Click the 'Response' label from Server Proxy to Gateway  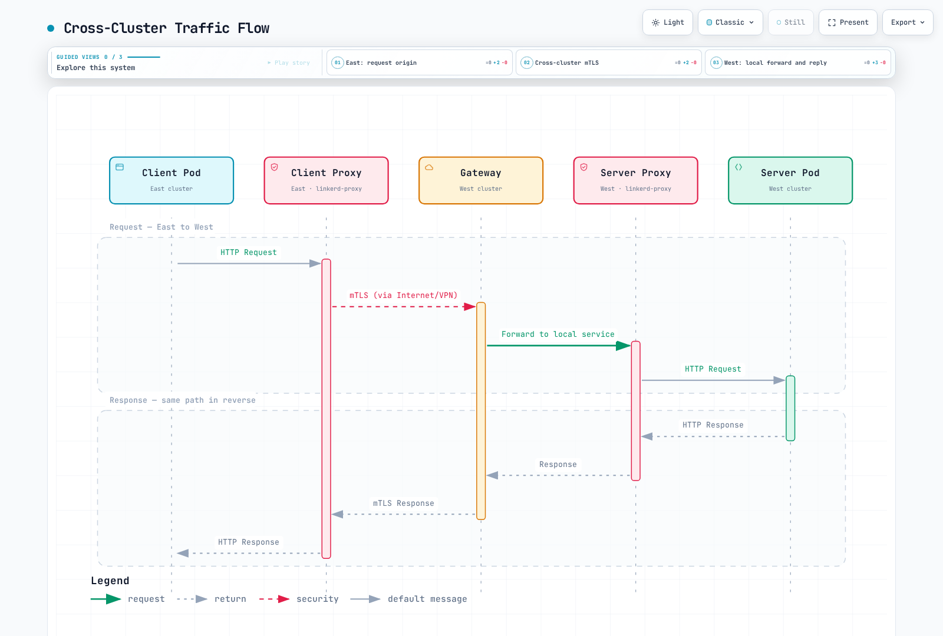[x=558, y=465]
